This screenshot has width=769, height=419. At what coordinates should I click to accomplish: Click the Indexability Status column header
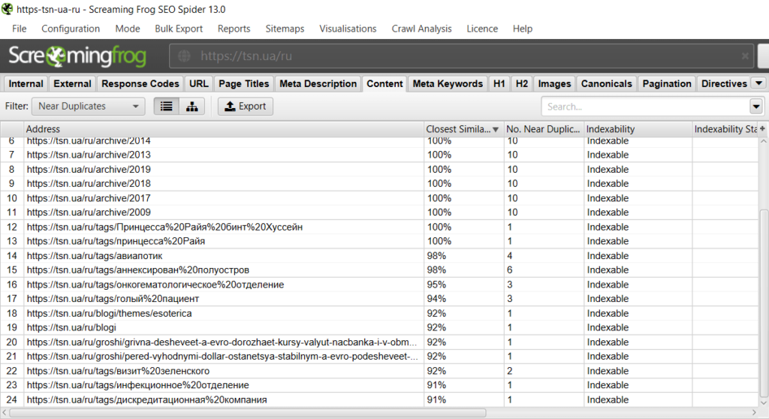[725, 129]
